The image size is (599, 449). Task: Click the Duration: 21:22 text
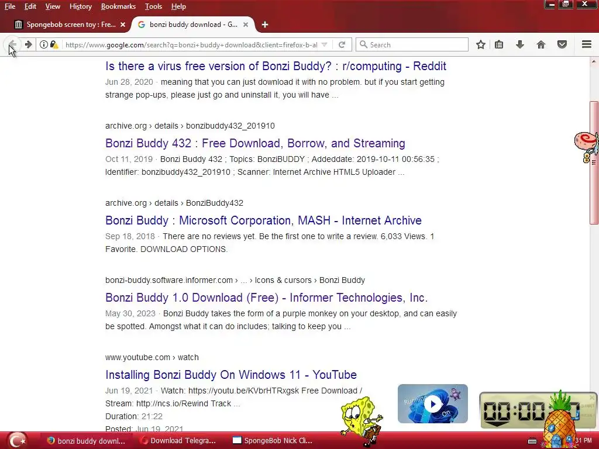point(134,416)
